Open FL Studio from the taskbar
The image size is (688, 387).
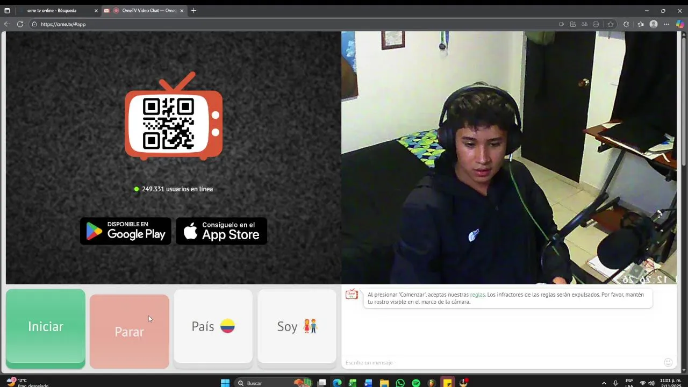tap(432, 383)
